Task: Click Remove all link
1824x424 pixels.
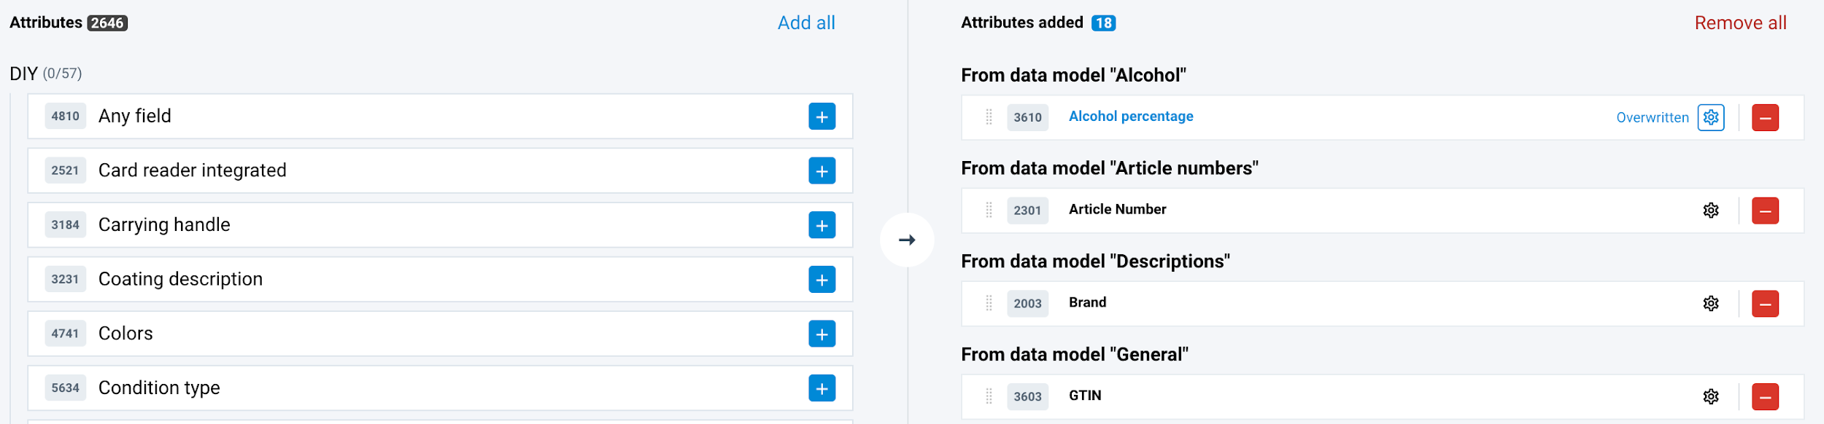Action: click(1739, 23)
